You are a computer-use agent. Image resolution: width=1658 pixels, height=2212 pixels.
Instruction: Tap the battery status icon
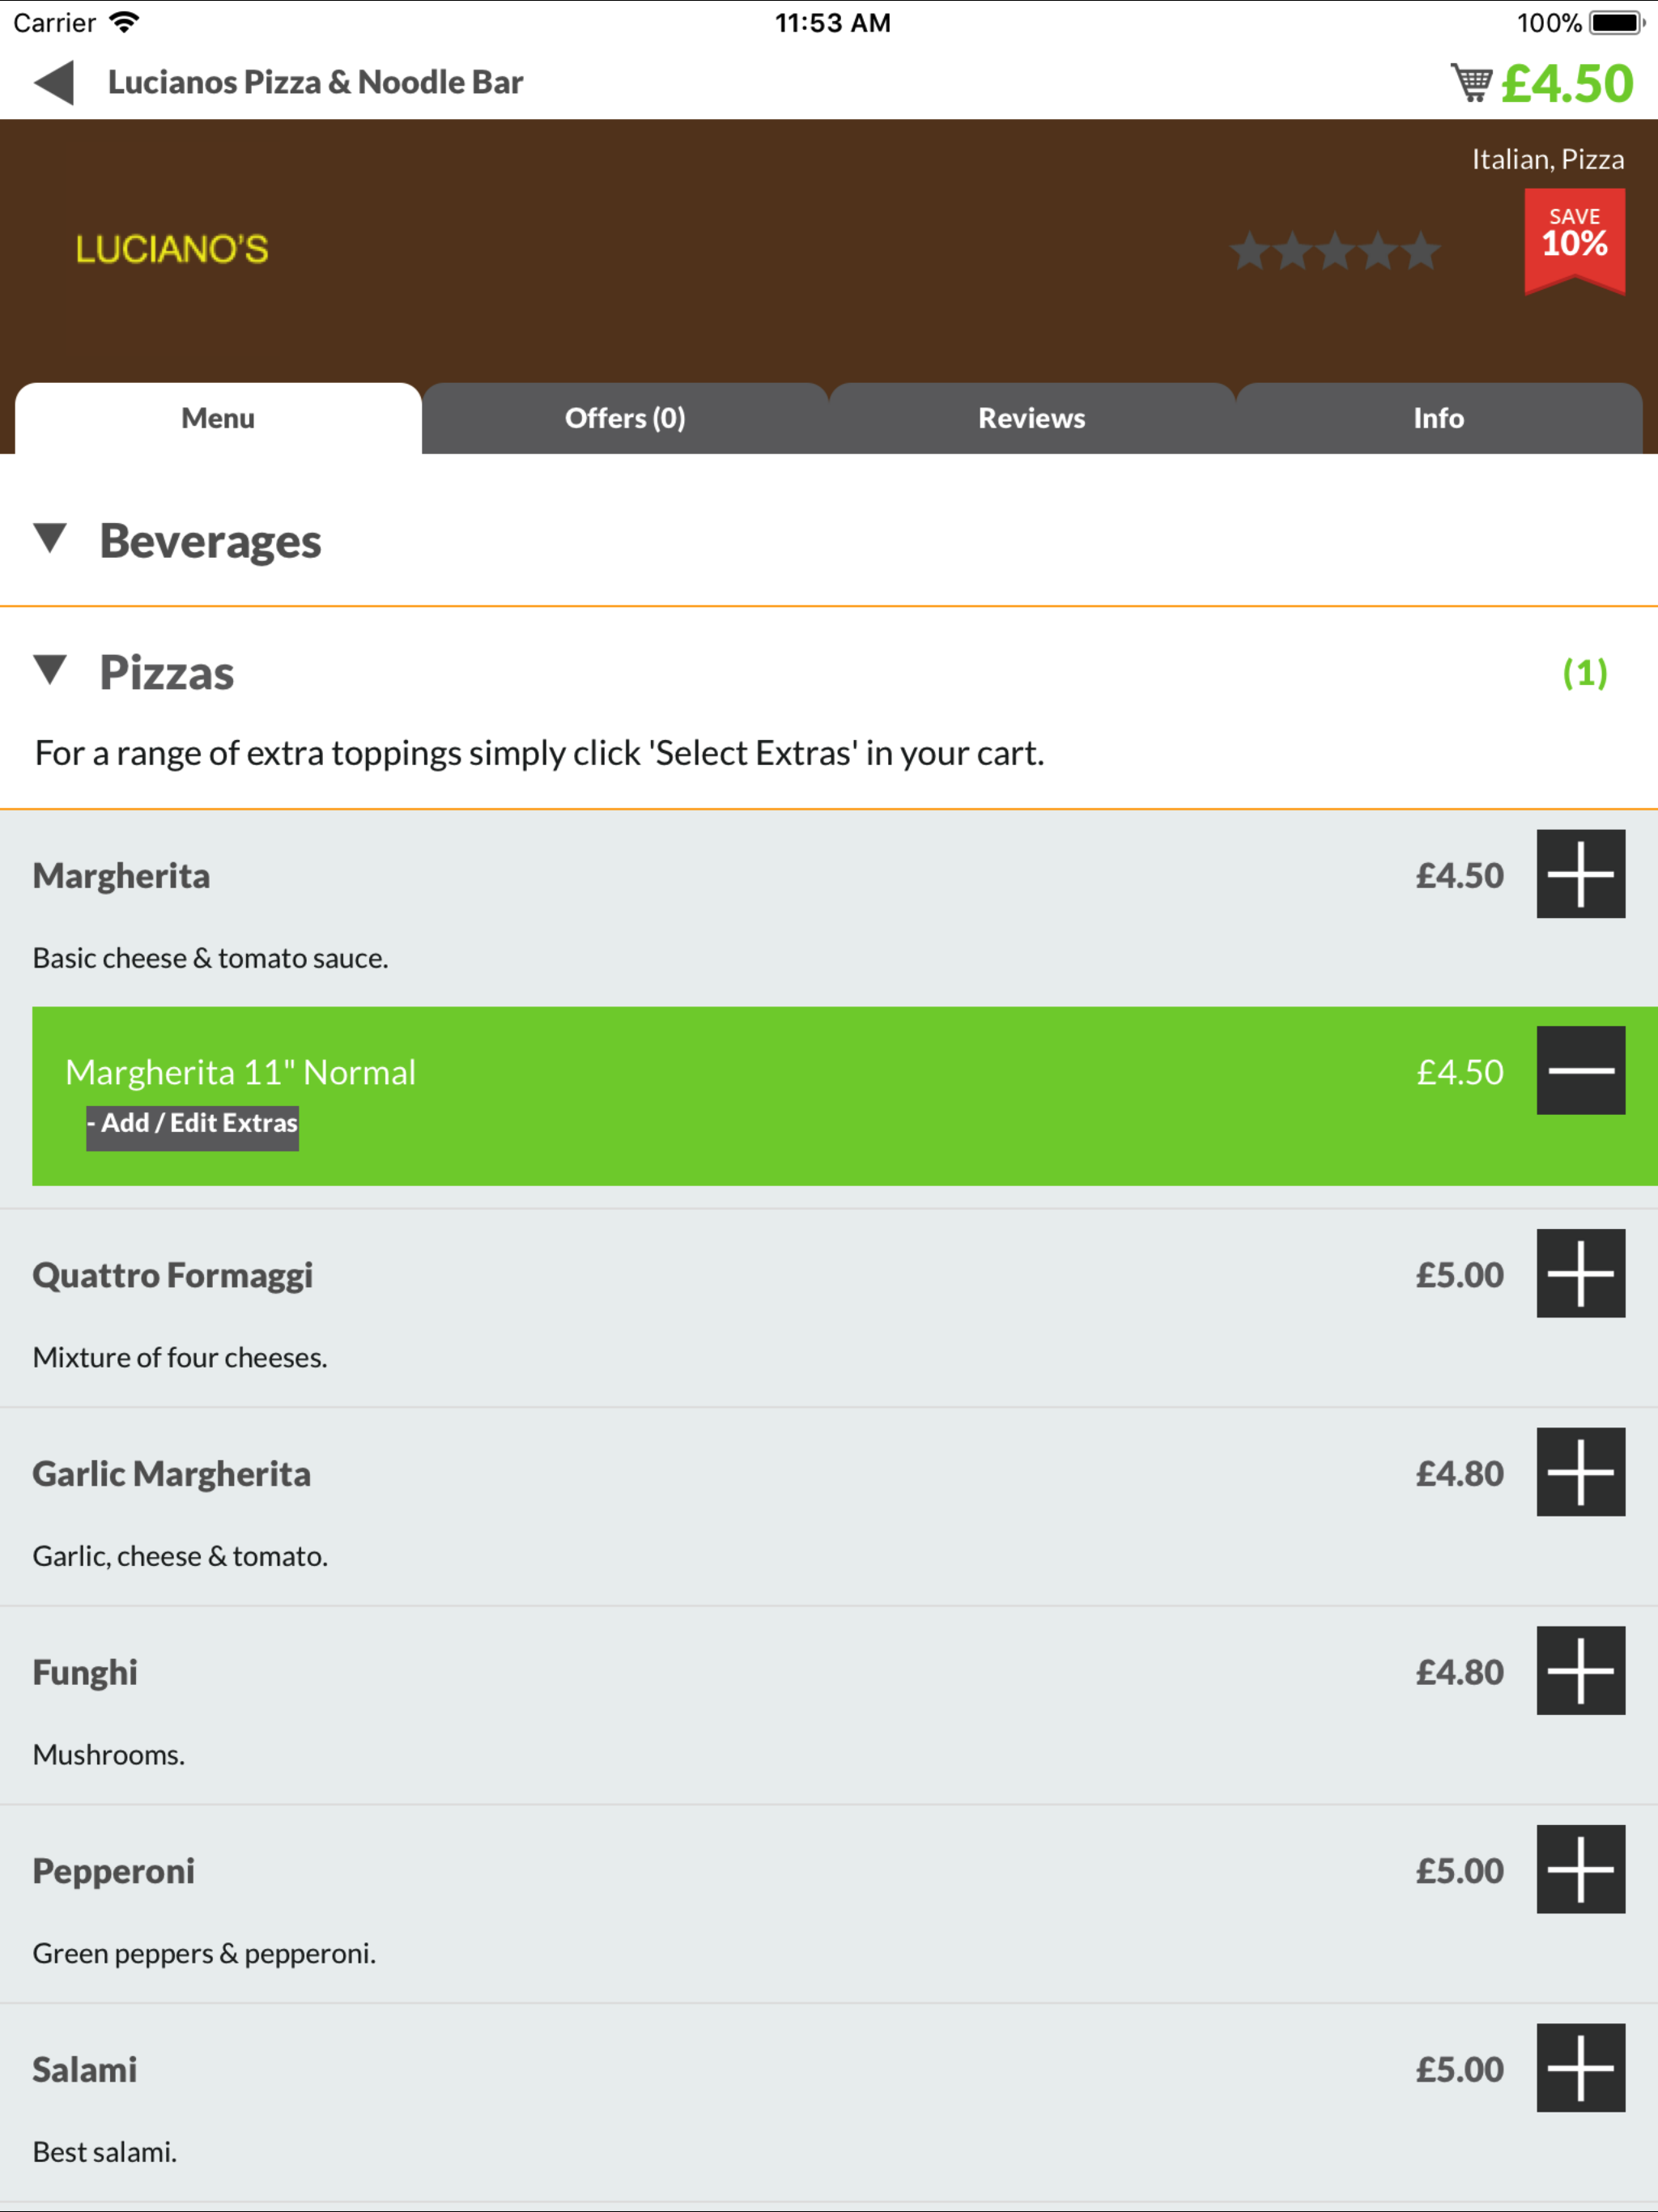click(1617, 22)
